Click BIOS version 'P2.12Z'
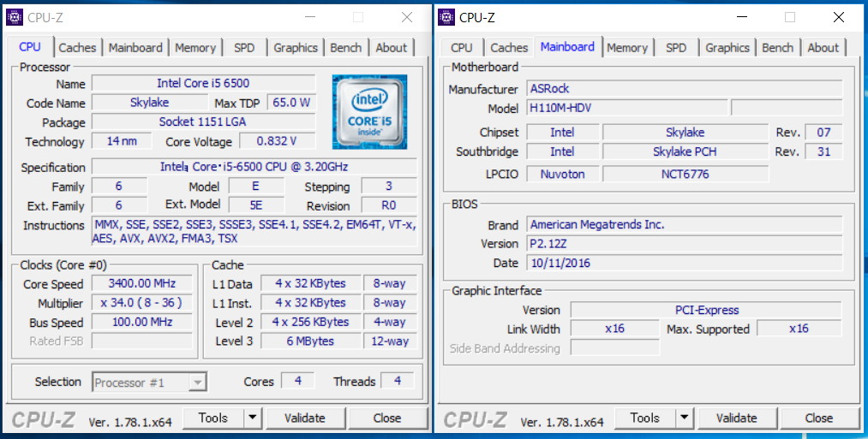868x439 pixels. (x=685, y=244)
